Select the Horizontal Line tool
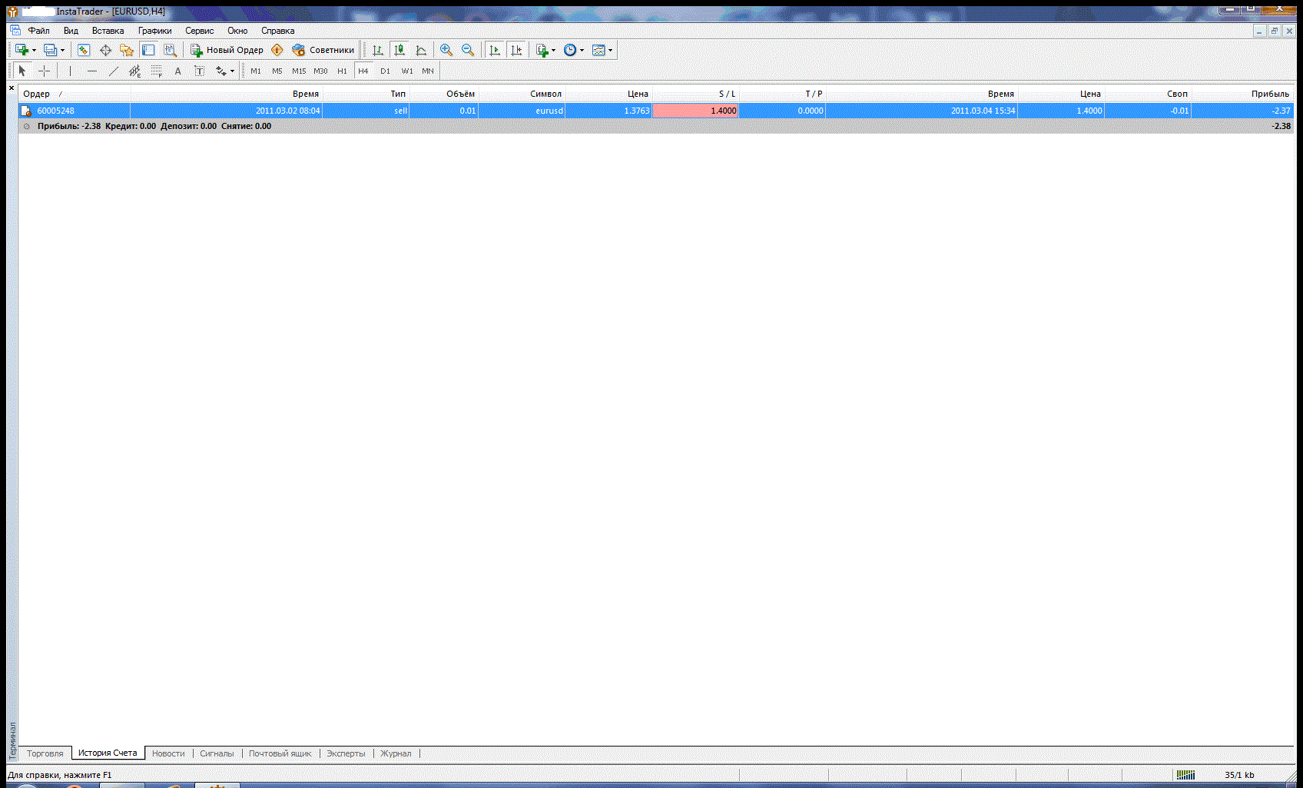 point(92,71)
